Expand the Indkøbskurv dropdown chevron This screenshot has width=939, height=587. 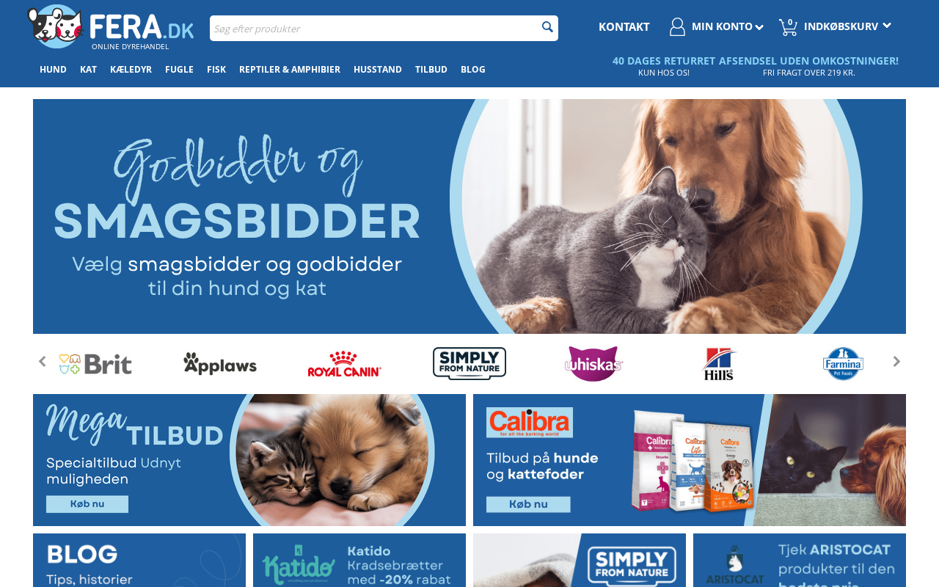(887, 26)
